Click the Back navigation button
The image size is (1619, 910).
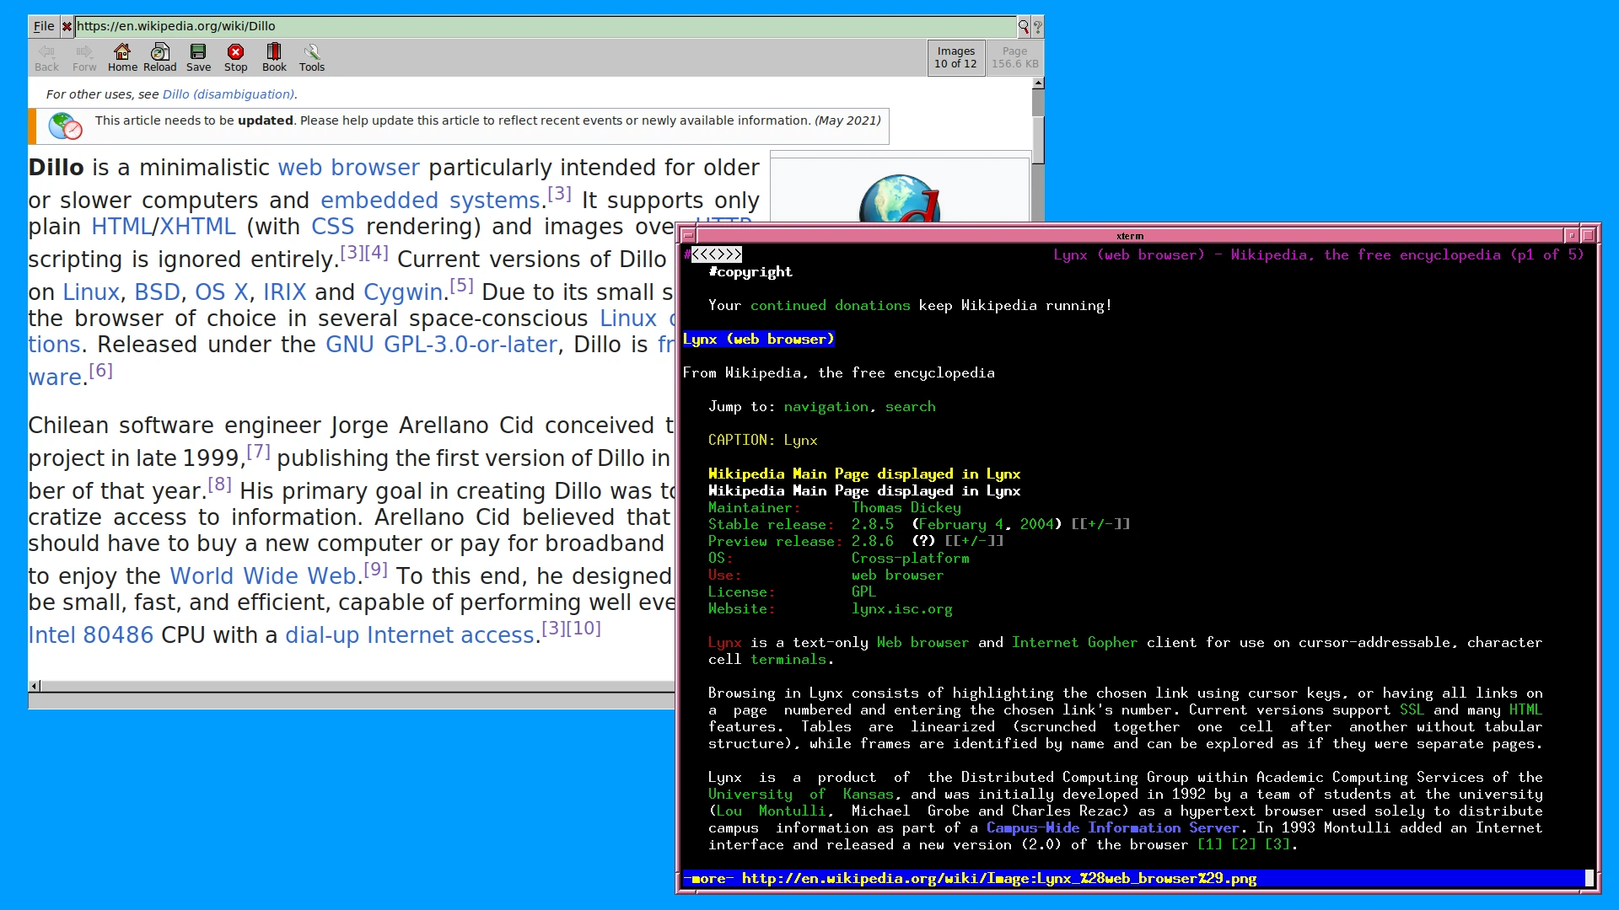47,58
